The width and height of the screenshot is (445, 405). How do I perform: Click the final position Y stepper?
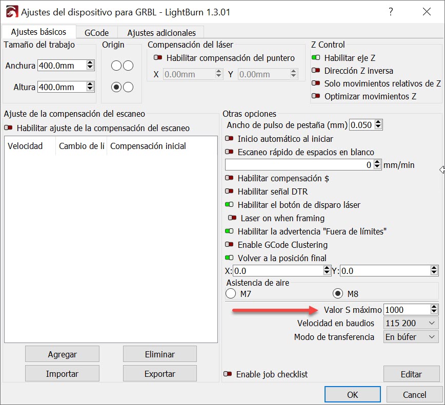click(x=434, y=271)
